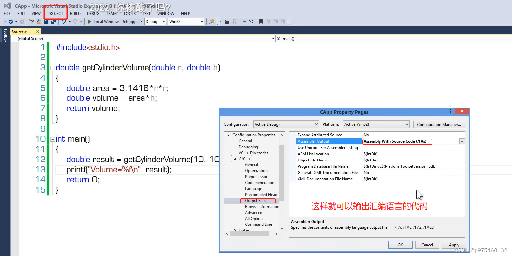Click the Open File folder icon
This screenshot has height=256, width=512.
click(x=39, y=22)
